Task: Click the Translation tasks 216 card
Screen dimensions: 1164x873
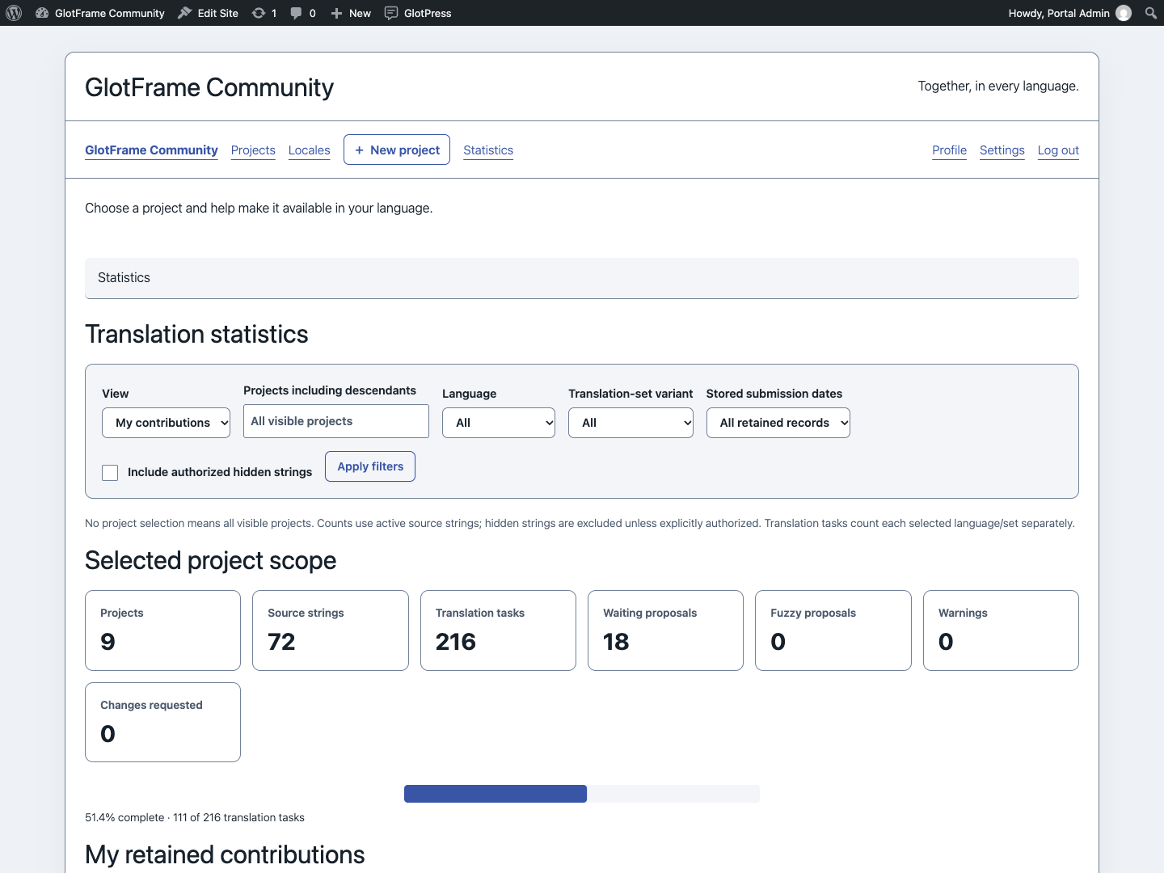Action: [498, 630]
